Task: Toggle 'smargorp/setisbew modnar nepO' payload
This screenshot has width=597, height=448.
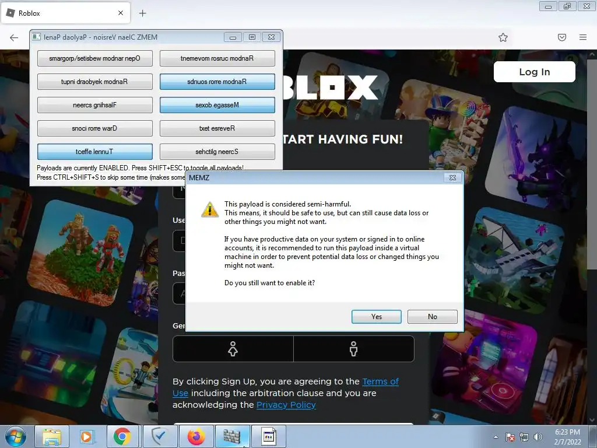Action: 95,58
